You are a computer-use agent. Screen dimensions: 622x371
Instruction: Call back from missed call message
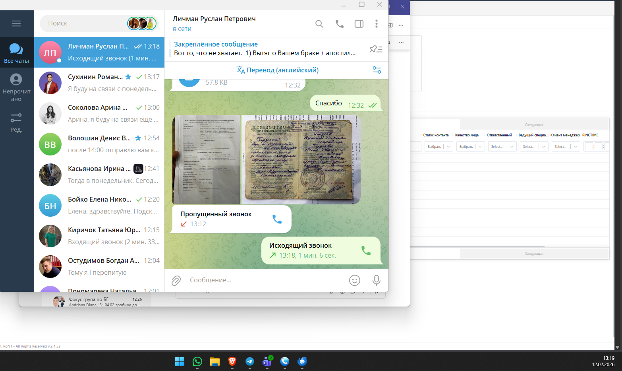[277, 219]
